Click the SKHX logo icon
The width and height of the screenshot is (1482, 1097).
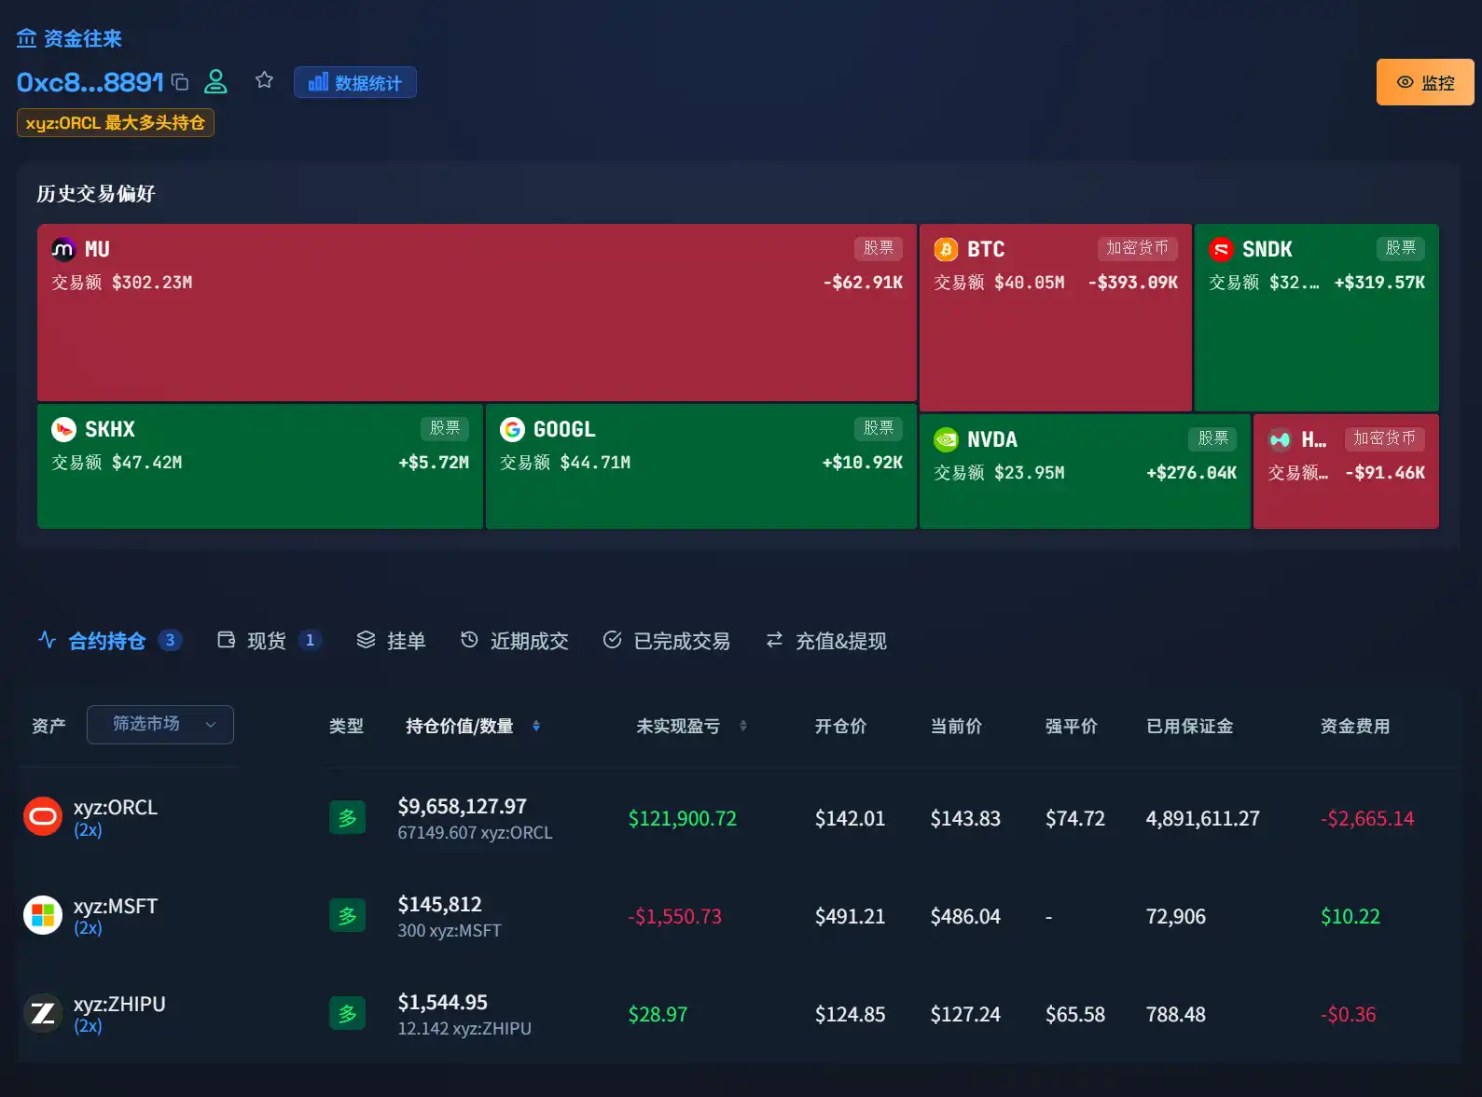pos(63,429)
